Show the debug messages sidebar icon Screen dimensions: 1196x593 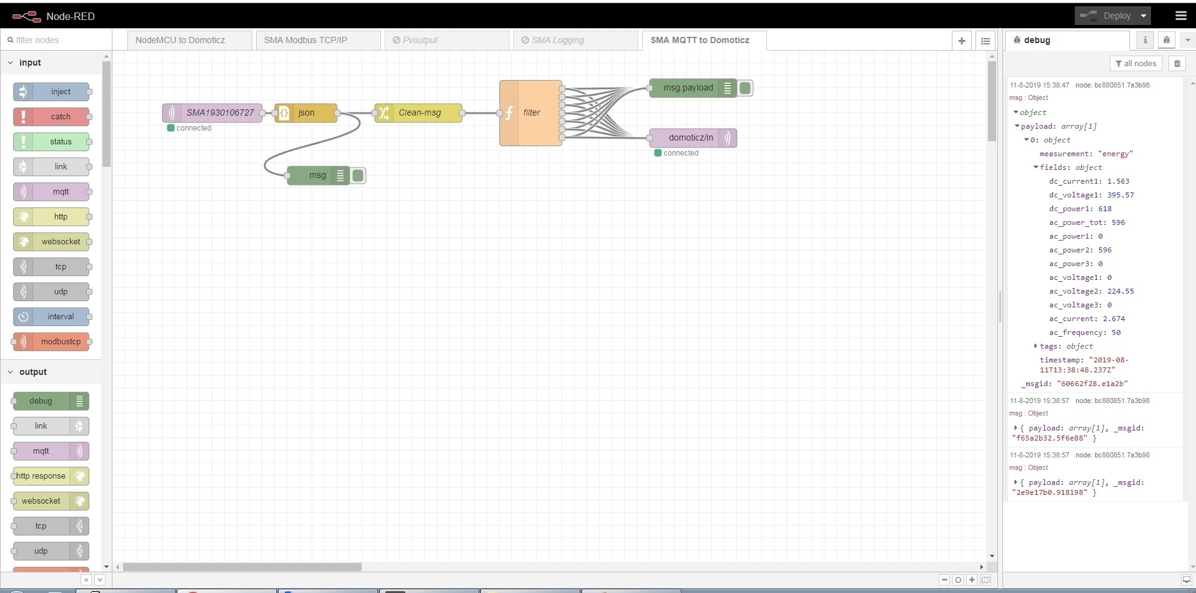coord(1166,40)
